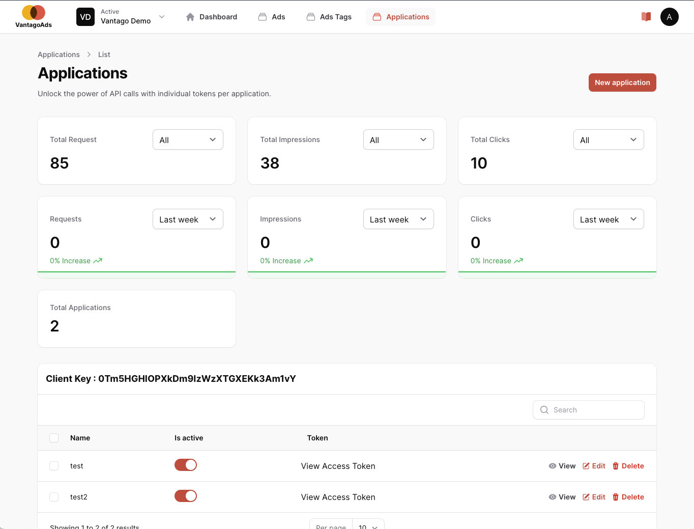Click the Requests increase trend arrow icon
Screen dimensions: 694x529
(x=98, y=261)
